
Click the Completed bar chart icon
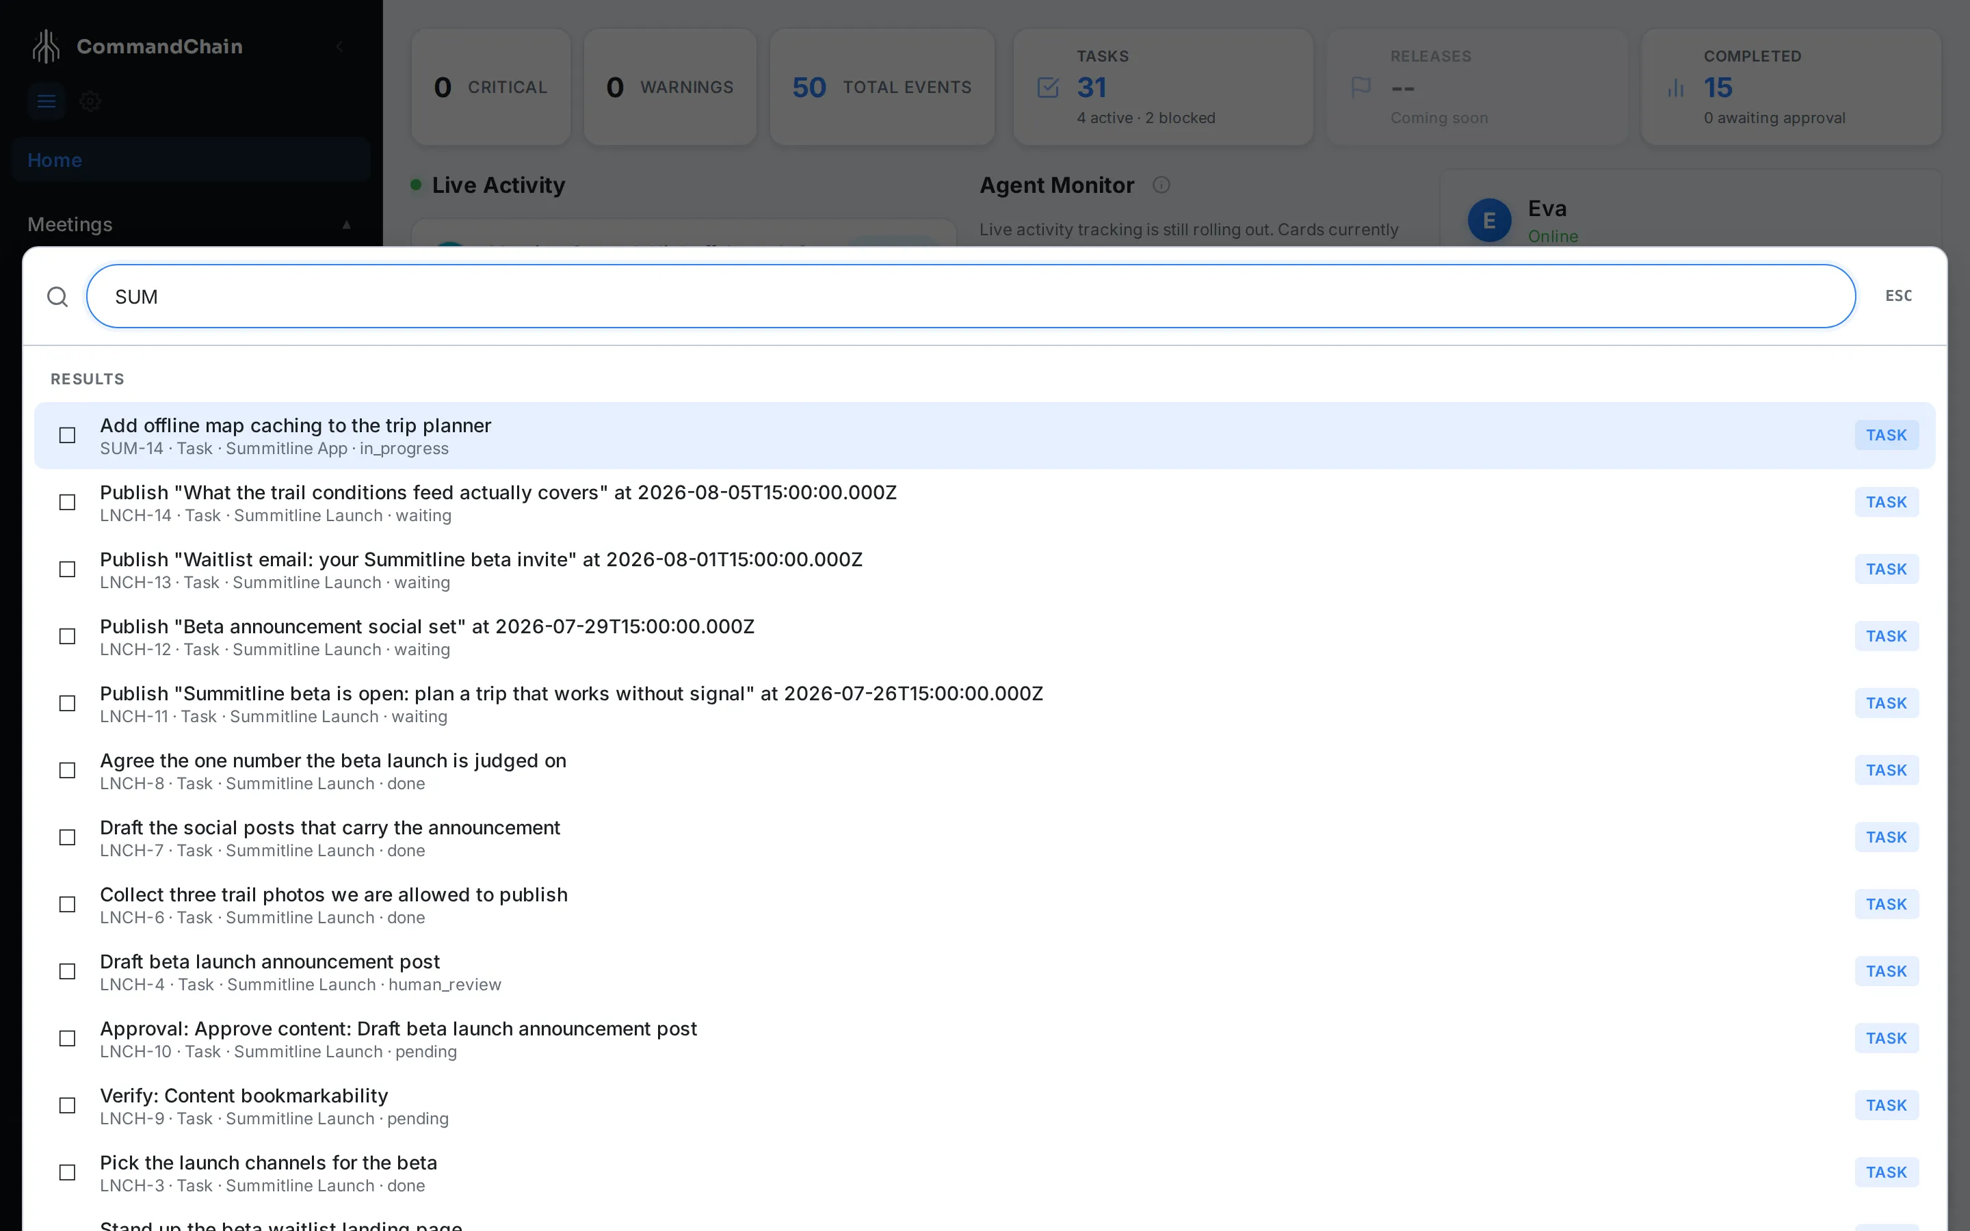1675,87
